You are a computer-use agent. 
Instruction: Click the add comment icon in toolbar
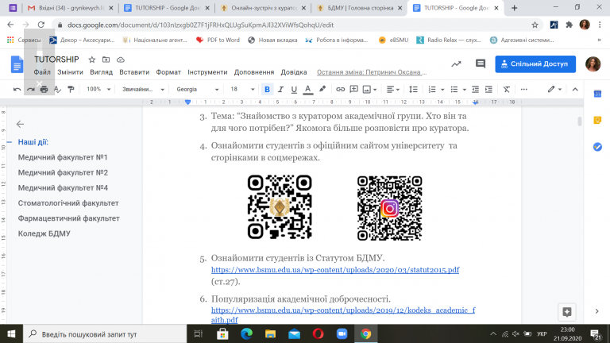point(355,90)
